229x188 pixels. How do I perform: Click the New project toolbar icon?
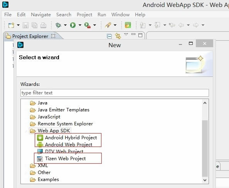pyautogui.click(x=11, y=25)
